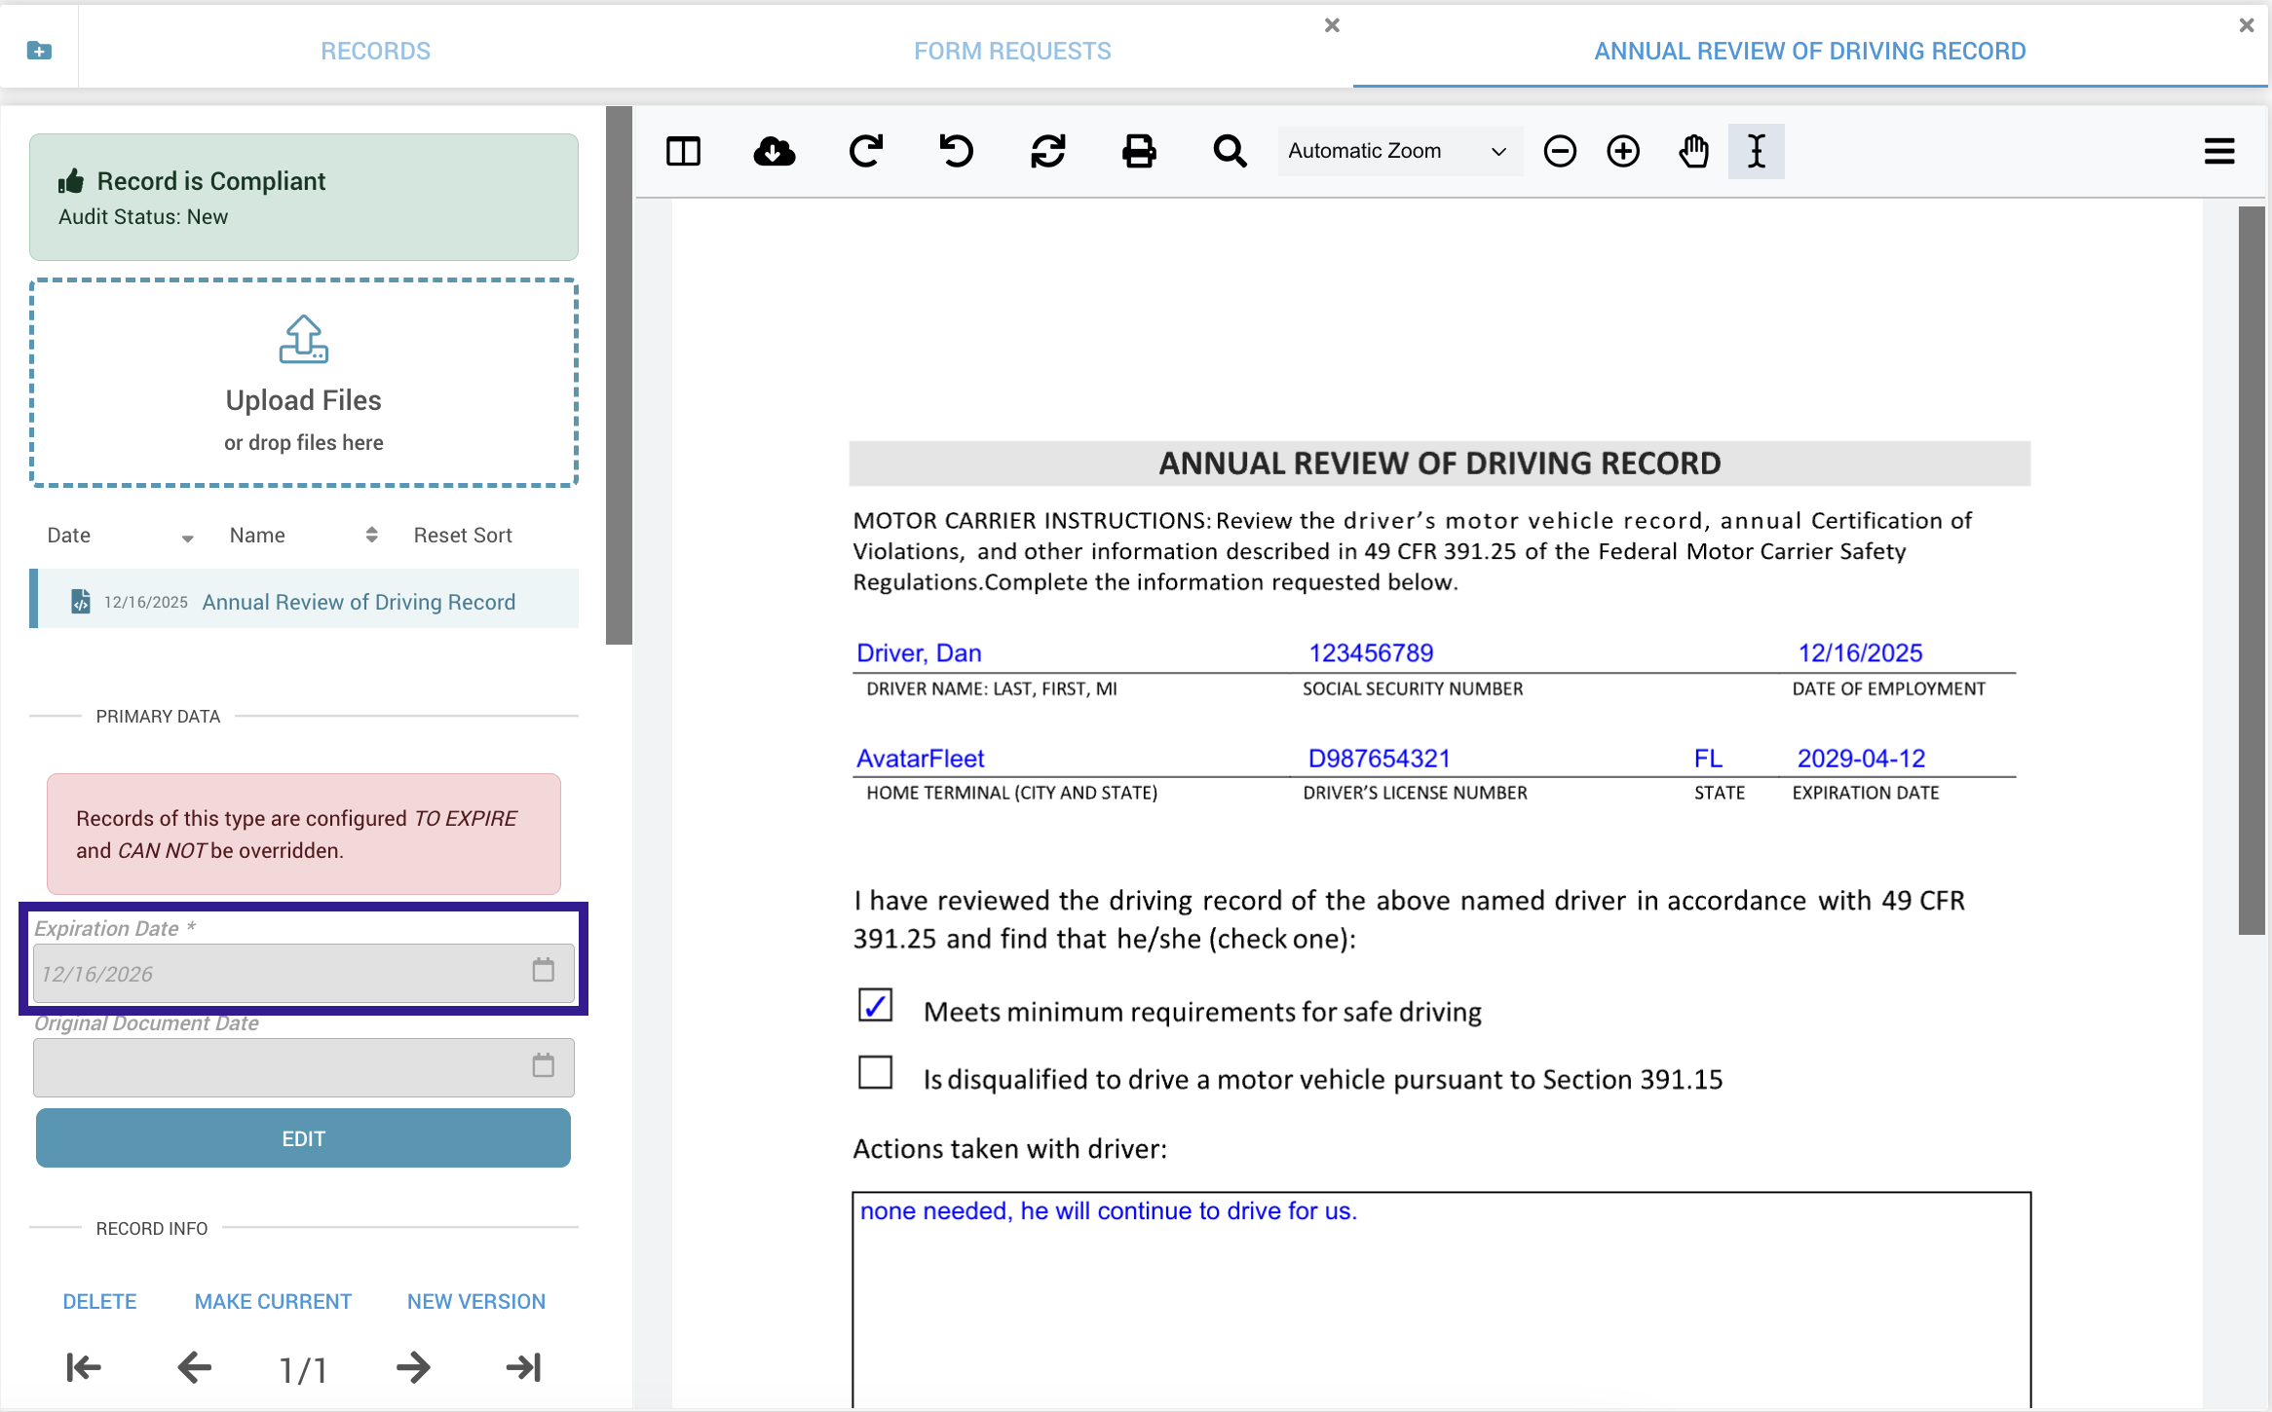Open the Automatic Zoom dropdown
Screen dimensions: 2272x1412
pos(1398,151)
